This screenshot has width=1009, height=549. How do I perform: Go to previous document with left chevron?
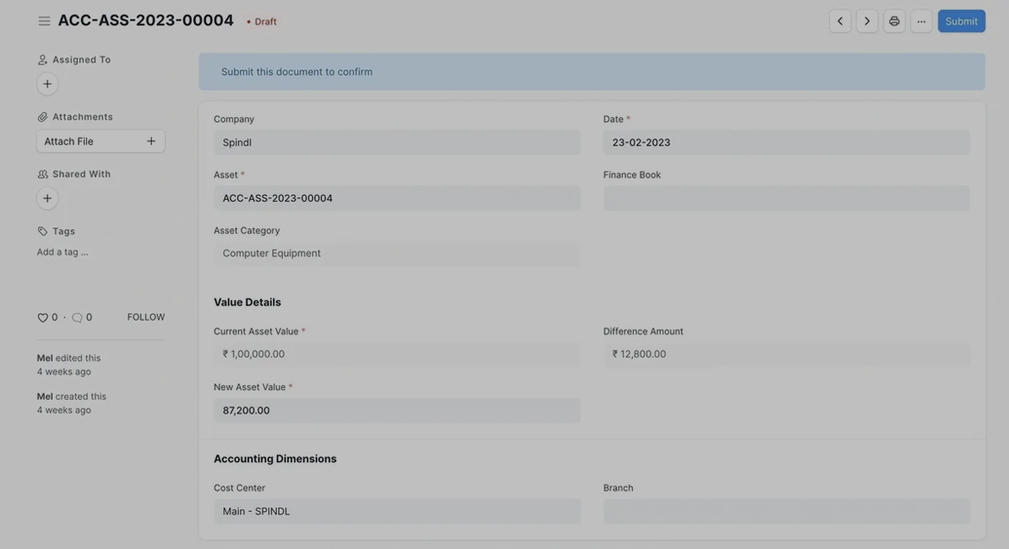[840, 22]
